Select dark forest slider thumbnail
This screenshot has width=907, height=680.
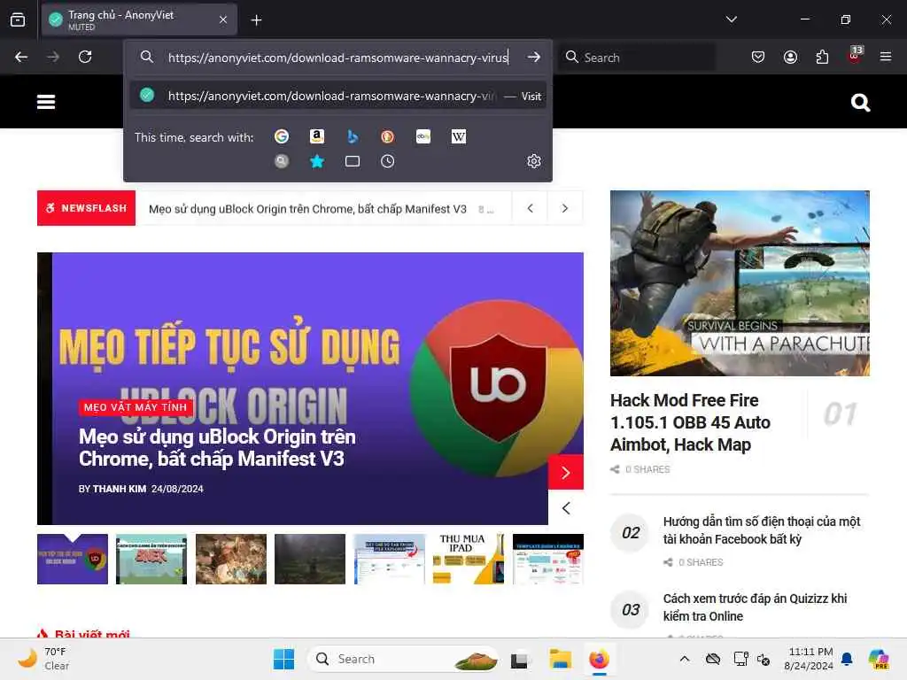[310, 560]
